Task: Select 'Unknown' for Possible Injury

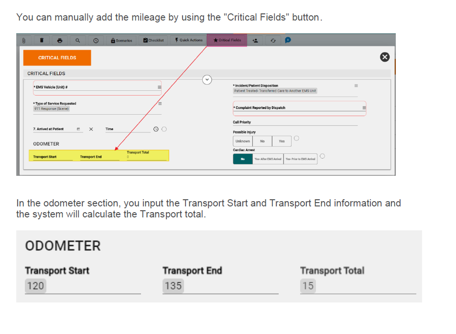Action: (x=242, y=141)
